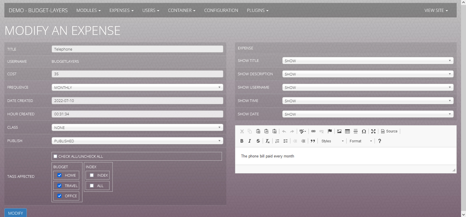The width and height of the screenshot is (466, 217).
Task: Go to the Configuration menu item
Action: [221, 10]
